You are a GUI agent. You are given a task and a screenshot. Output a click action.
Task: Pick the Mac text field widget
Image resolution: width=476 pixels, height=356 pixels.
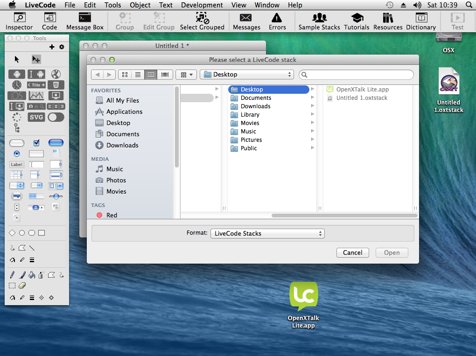(x=17, y=106)
